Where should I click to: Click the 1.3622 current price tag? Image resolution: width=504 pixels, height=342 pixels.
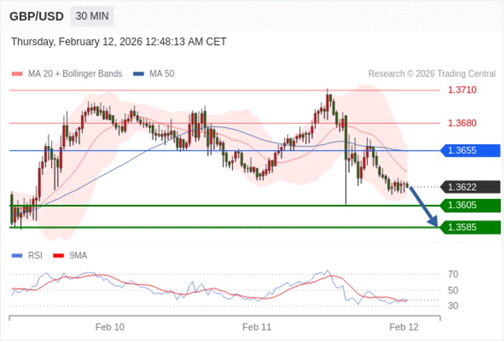(470, 187)
